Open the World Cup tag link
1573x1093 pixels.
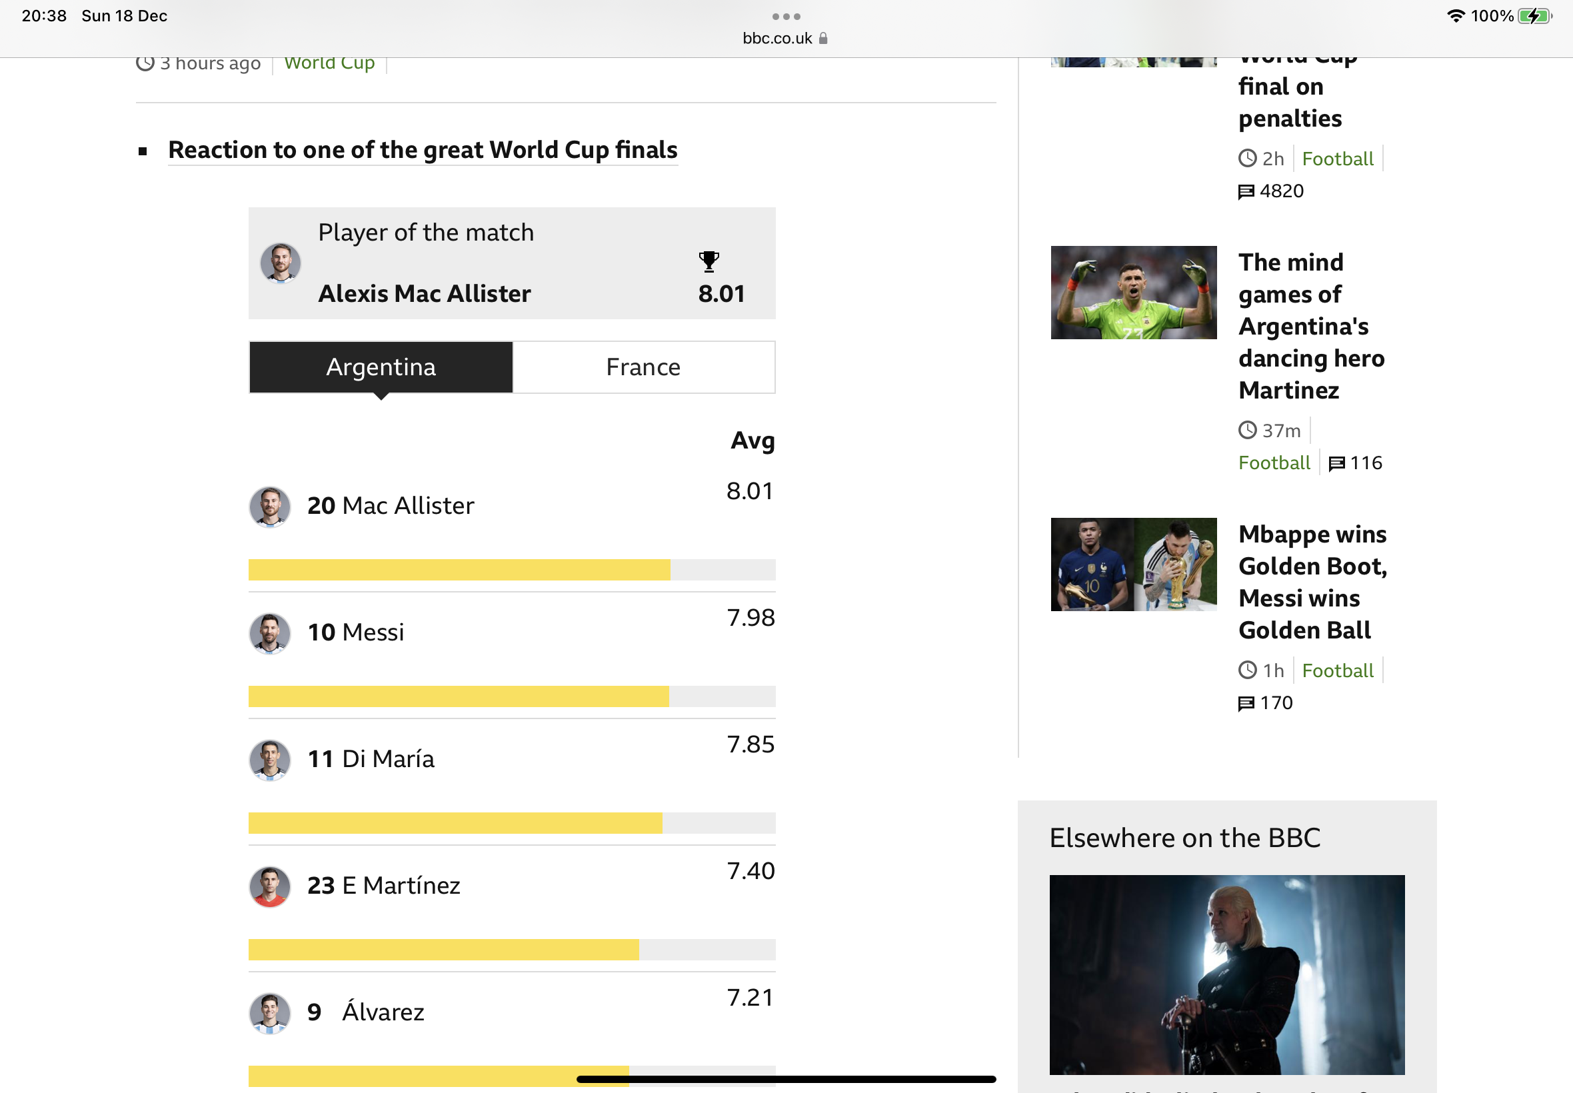(x=329, y=63)
